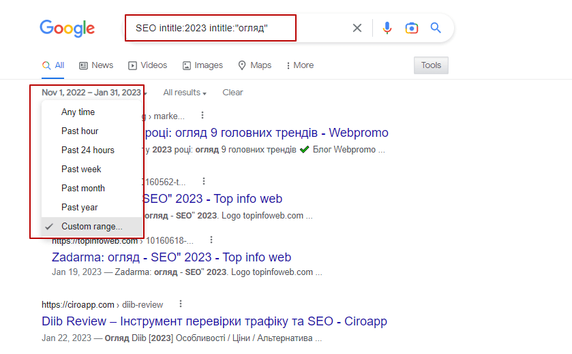Expand the Nov 1, 2022 – Jan 31, 2023 date dropdown
Image resolution: width=572 pixels, height=354 pixels.
(94, 93)
